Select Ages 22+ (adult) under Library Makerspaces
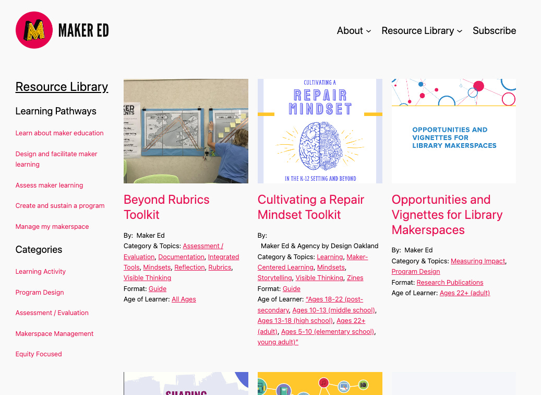 pos(465,293)
